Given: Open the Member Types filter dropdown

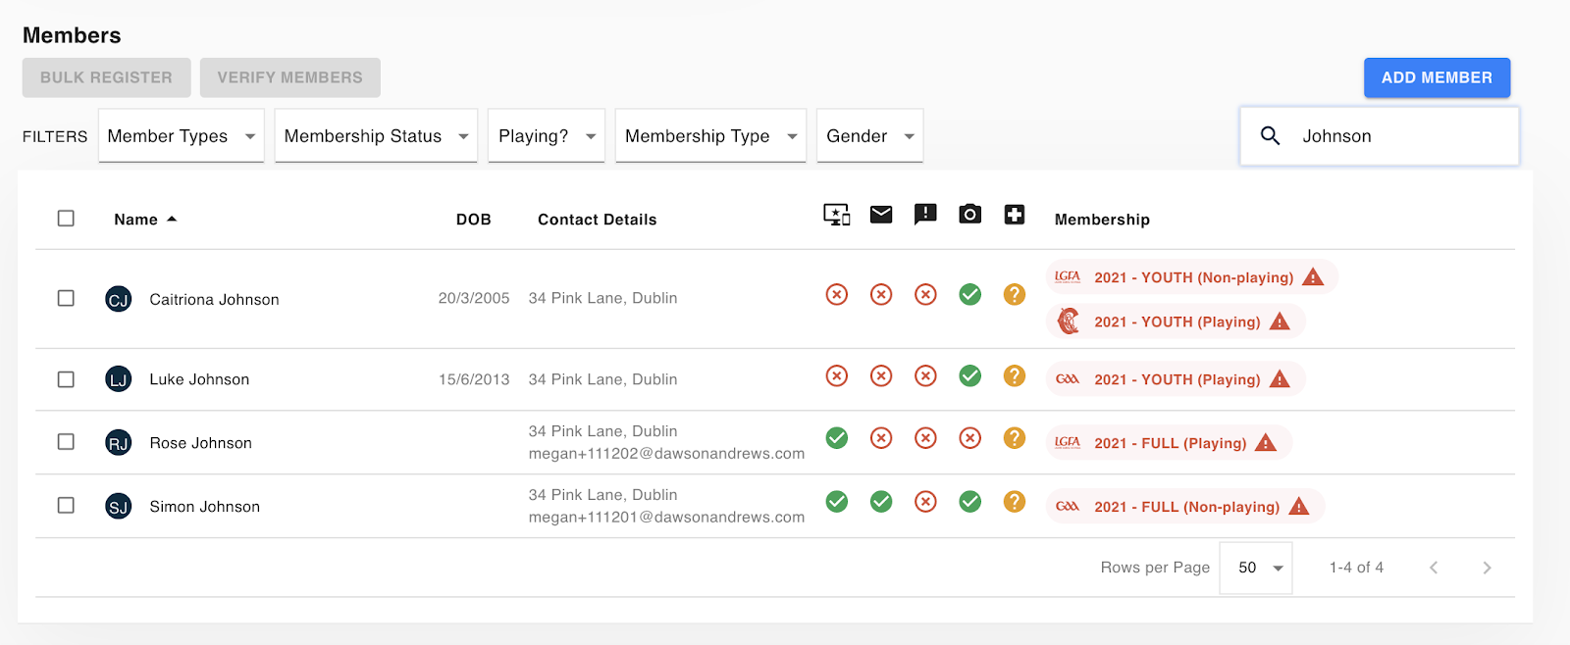Looking at the screenshot, I should (x=182, y=136).
